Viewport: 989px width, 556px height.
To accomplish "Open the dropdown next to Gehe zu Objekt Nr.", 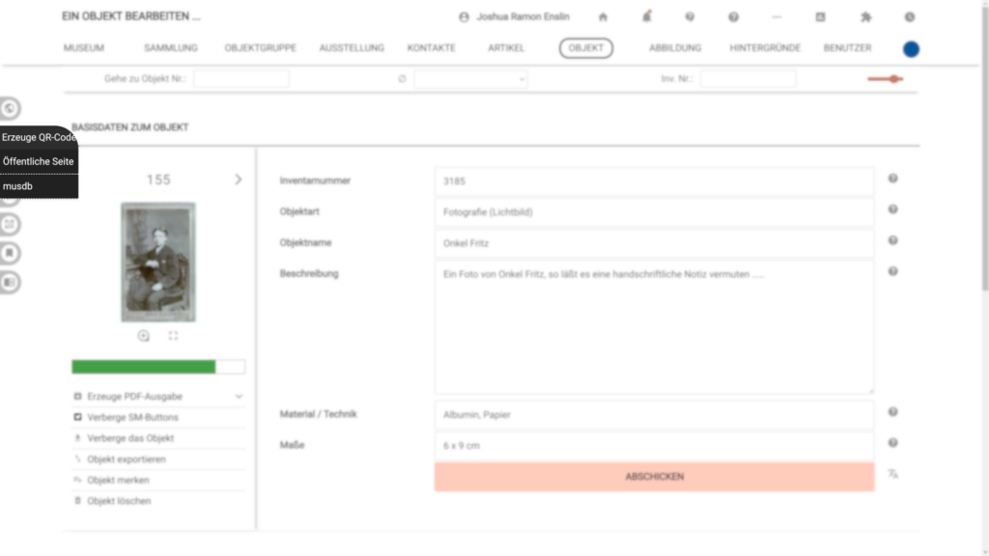I will click(470, 79).
